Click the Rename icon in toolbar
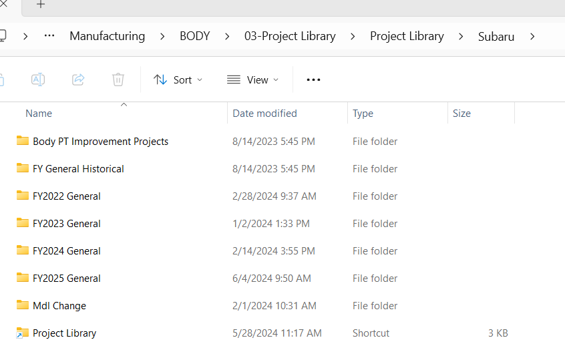This screenshot has height=358, width=565. [x=38, y=79]
